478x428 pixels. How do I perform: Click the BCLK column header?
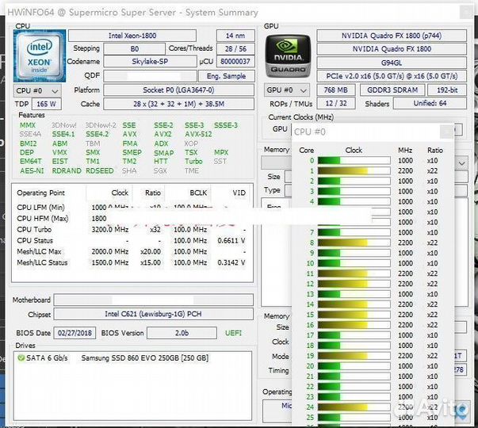click(x=198, y=193)
